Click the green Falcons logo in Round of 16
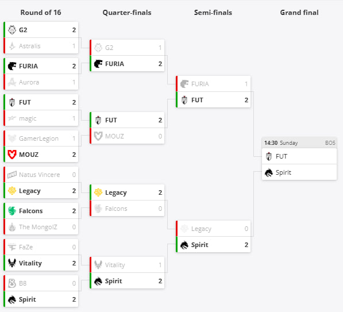The height and width of the screenshot is (312, 343). pos(12,211)
